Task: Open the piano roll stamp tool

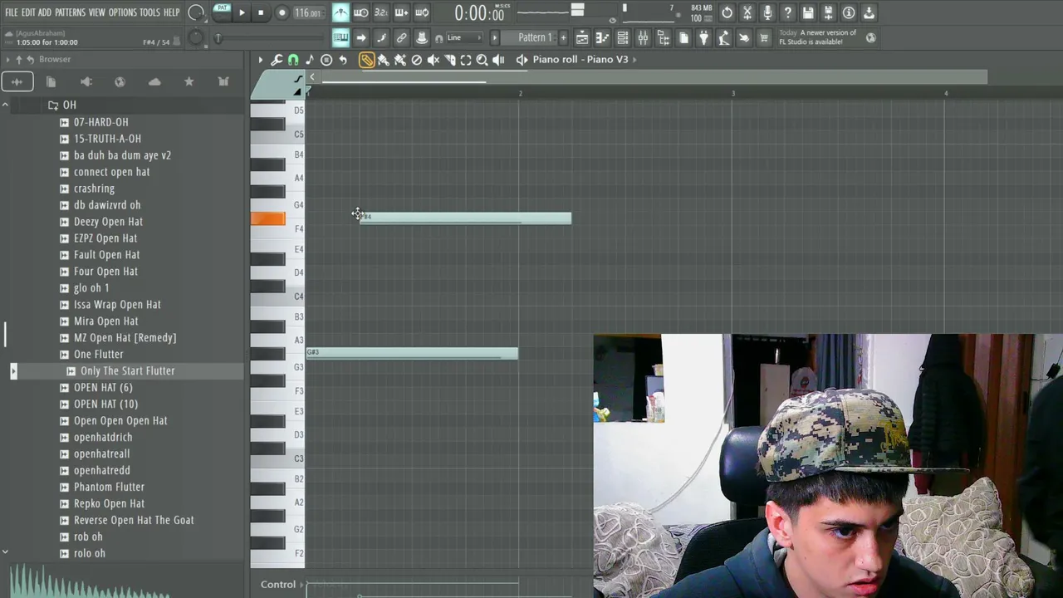Action: (326, 60)
